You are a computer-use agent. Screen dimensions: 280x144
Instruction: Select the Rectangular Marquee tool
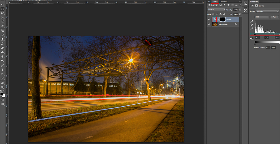click(x=3, y=9)
